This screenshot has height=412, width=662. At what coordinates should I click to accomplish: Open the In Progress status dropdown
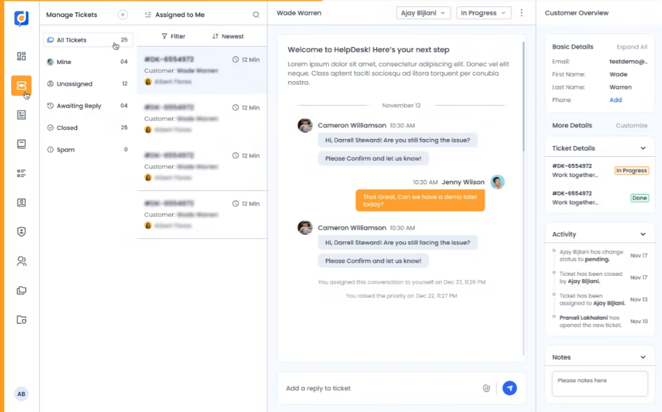click(483, 13)
